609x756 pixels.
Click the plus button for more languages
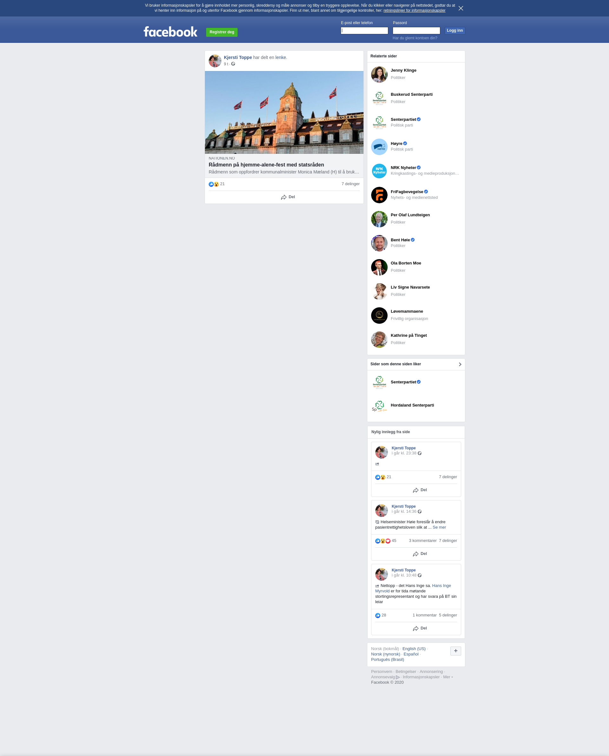tap(455, 651)
